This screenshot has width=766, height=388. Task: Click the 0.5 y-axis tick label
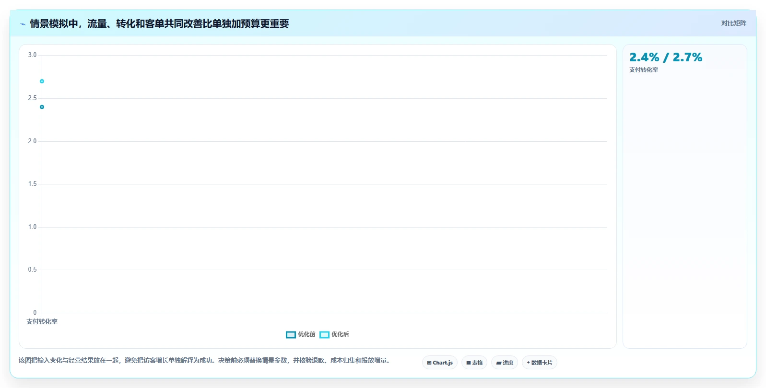[x=32, y=270]
